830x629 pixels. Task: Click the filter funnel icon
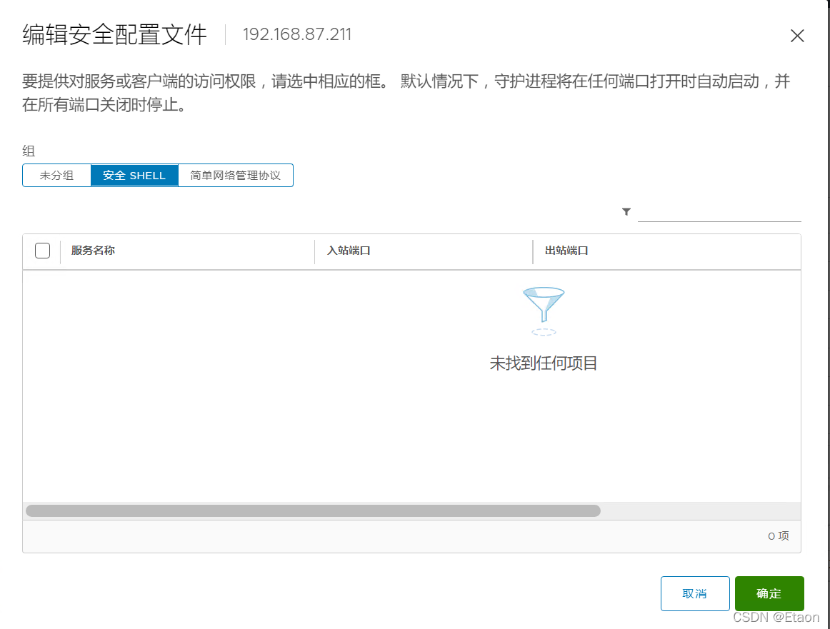626,211
